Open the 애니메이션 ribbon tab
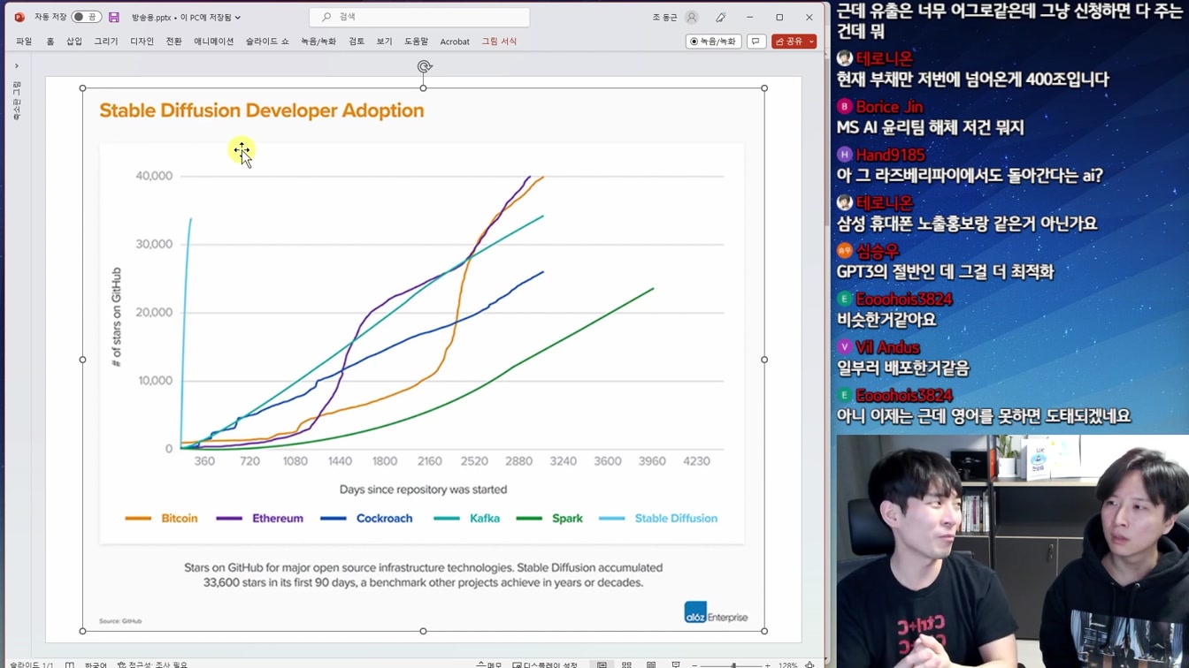This screenshot has height=668, width=1189. 214,42
